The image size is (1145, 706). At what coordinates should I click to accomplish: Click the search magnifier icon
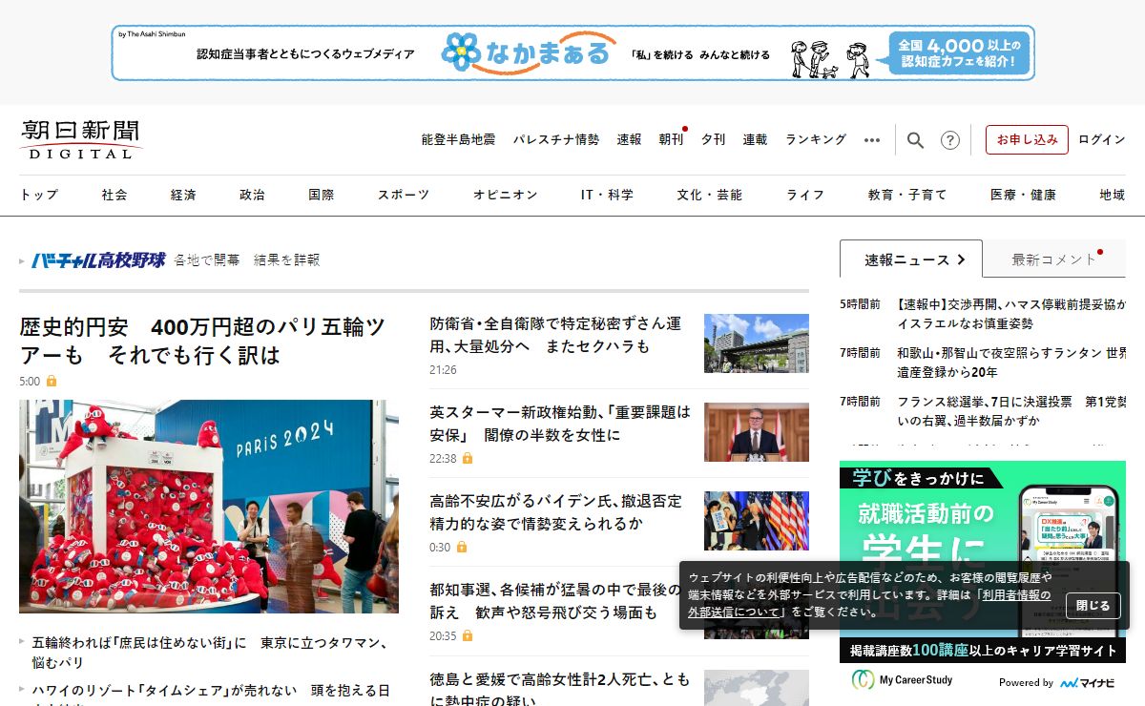click(x=915, y=140)
